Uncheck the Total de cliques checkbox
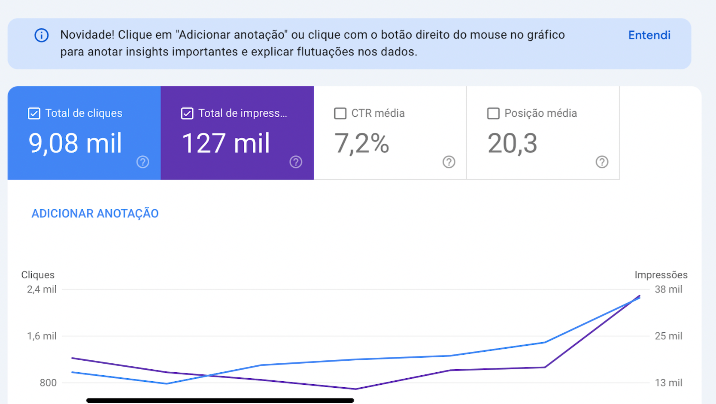Viewport: 716px width, 404px height. pyautogui.click(x=34, y=113)
